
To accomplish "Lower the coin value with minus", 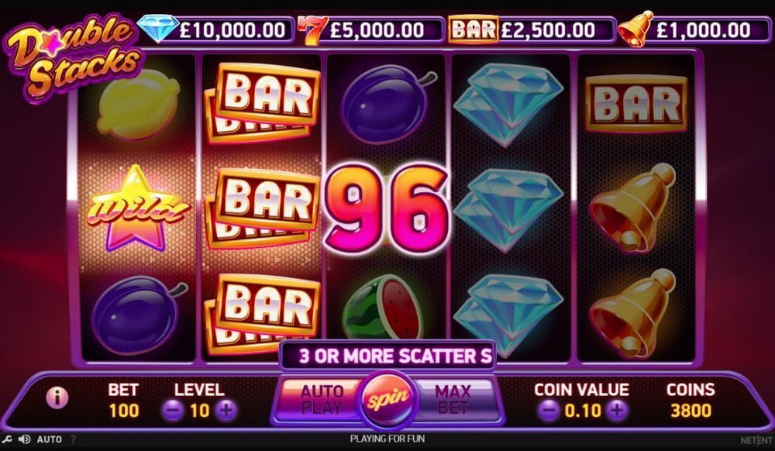I will pos(549,411).
